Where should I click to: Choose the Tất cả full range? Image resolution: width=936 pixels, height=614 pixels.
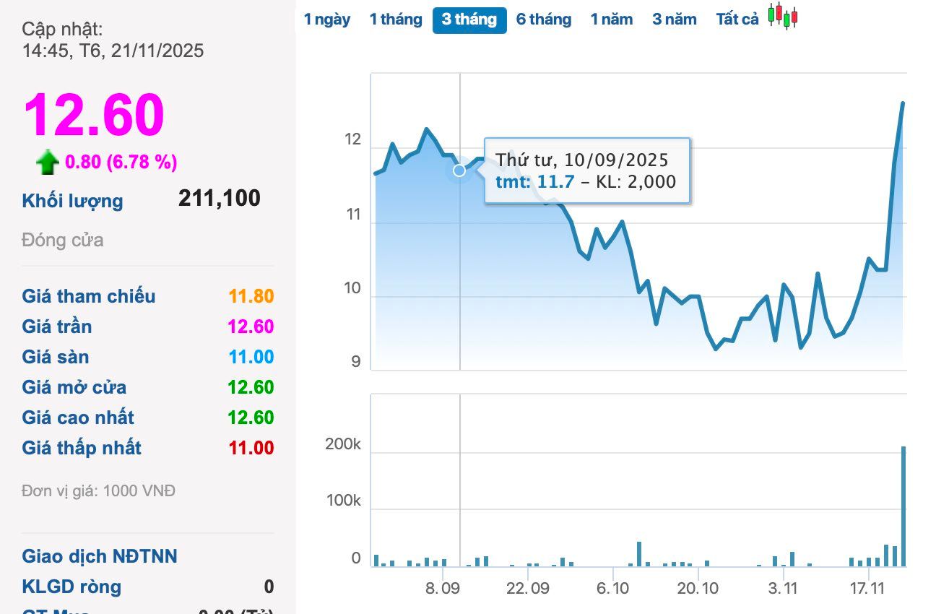click(x=737, y=20)
